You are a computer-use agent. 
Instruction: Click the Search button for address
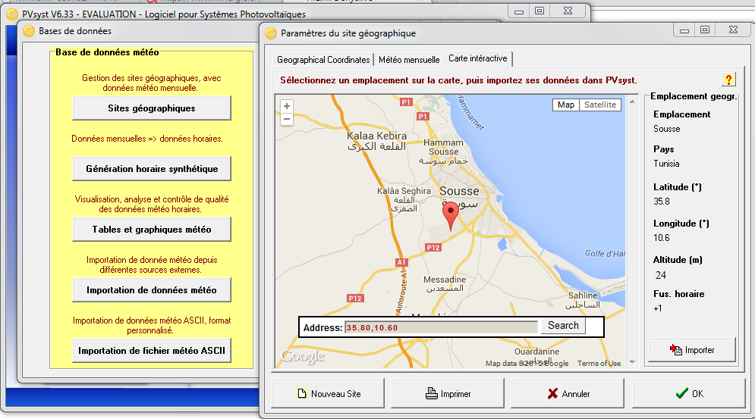(x=563, y=326)
